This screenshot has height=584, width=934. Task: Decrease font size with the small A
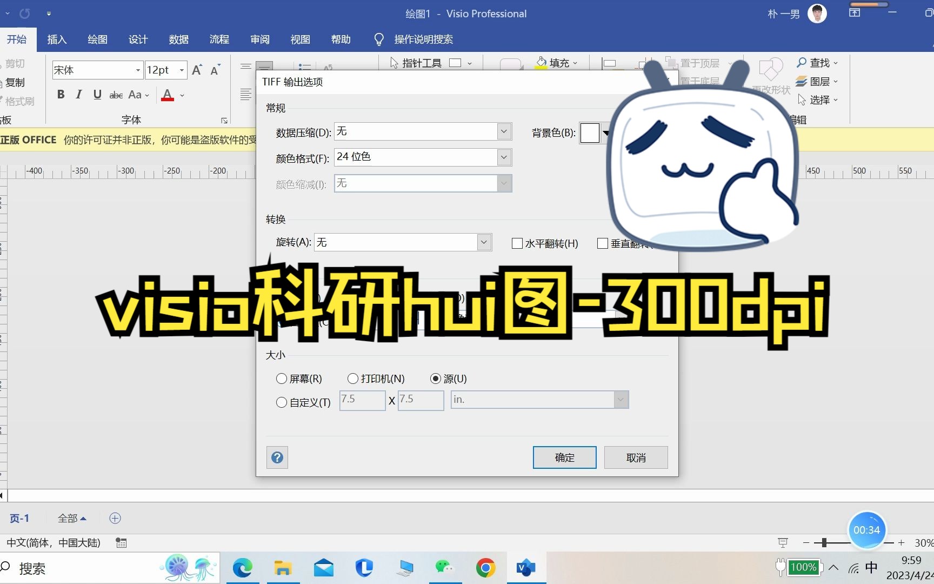click(215, 70)
